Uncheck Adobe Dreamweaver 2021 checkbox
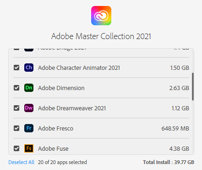The width and height of the screenshot is (202, 170). pyautogui.click(x=16, y=108)
